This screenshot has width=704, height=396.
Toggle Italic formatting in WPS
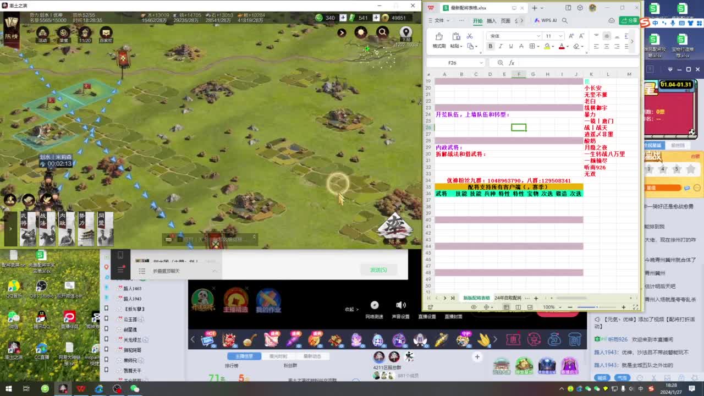[x=501, y=46]
